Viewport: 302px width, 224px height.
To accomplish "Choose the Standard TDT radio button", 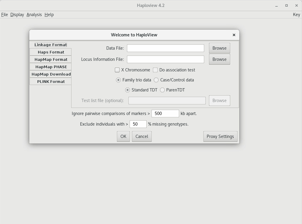I will [127, 90].
